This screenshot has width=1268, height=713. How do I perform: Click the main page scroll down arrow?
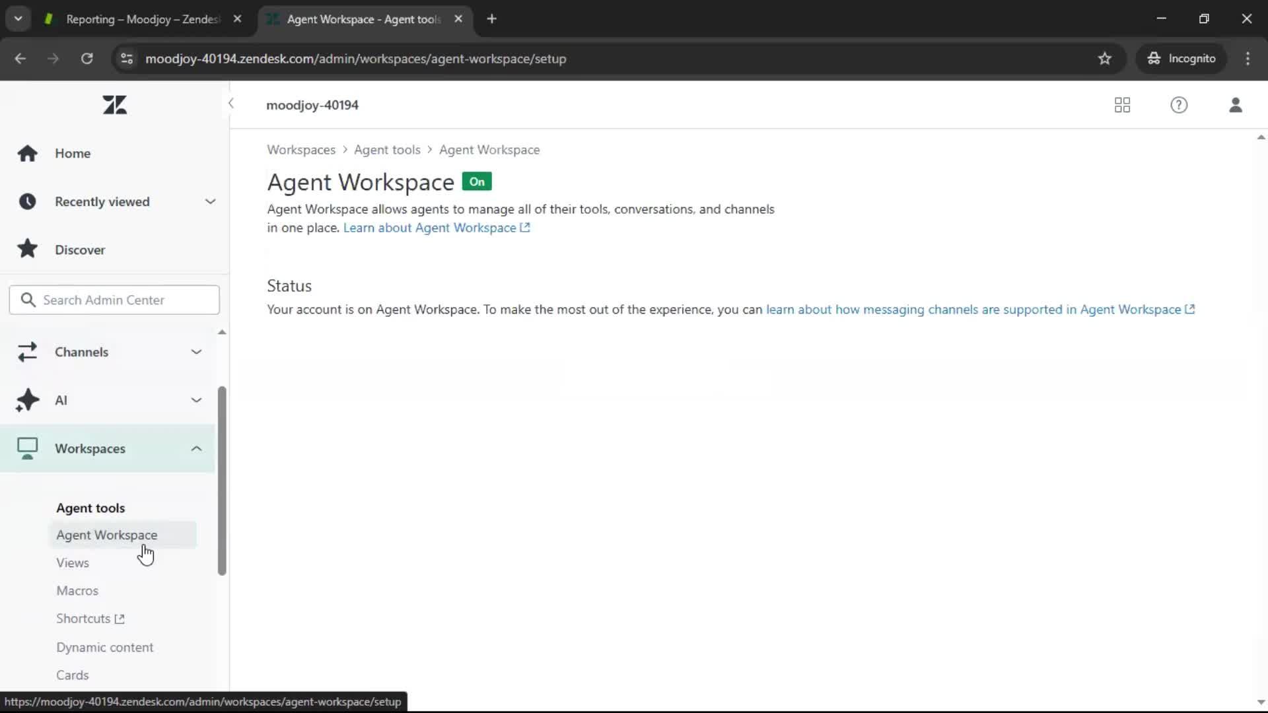(x=1261, y=702)
